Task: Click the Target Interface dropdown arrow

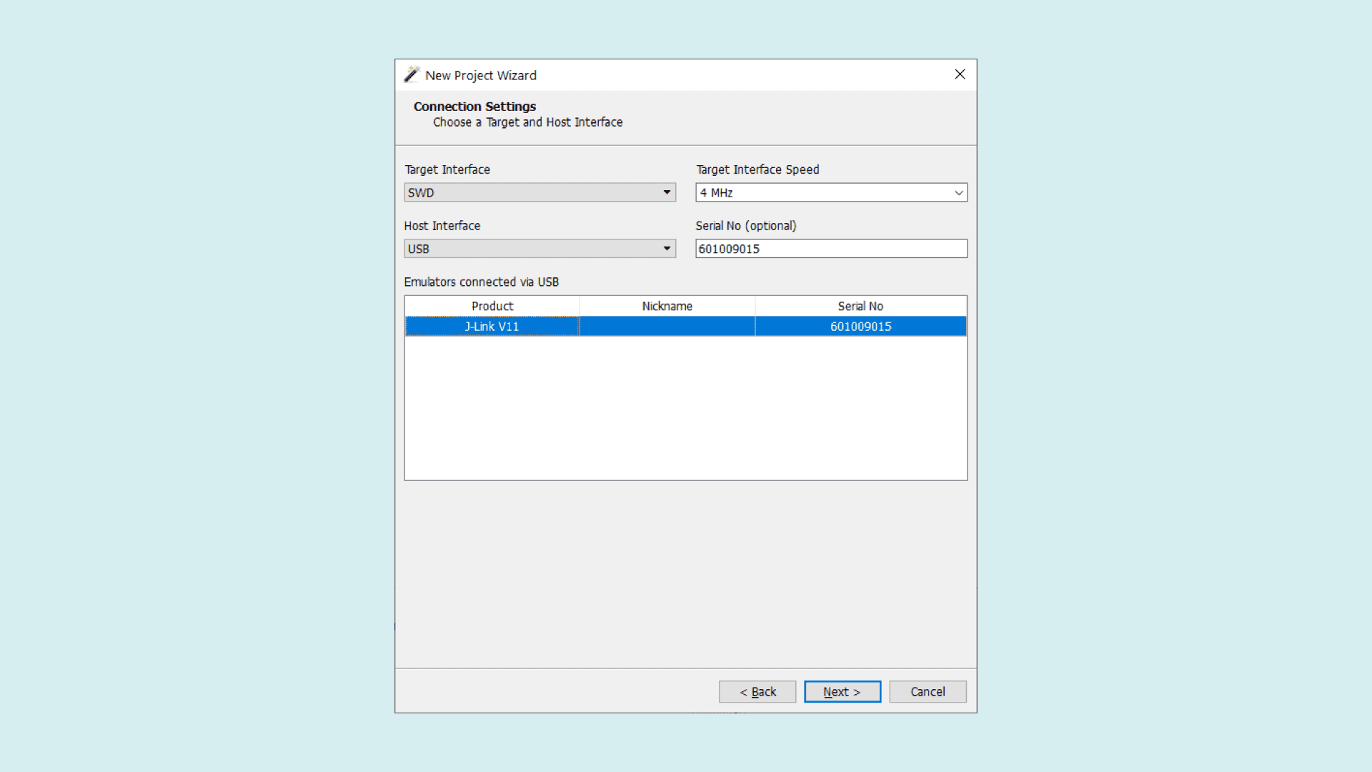Action: pyautogui.click(x=667, y=192)
